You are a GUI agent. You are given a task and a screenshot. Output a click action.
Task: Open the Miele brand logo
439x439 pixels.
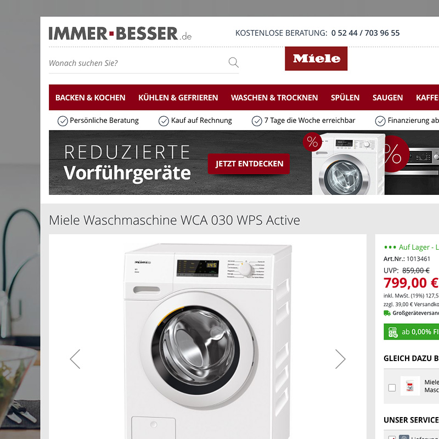tap(316, 59)
